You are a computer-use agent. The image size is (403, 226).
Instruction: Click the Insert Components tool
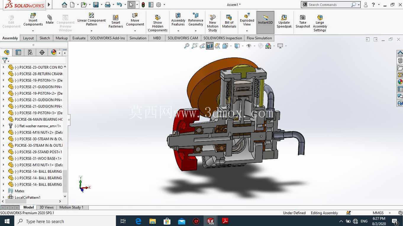tap(33, 20)
